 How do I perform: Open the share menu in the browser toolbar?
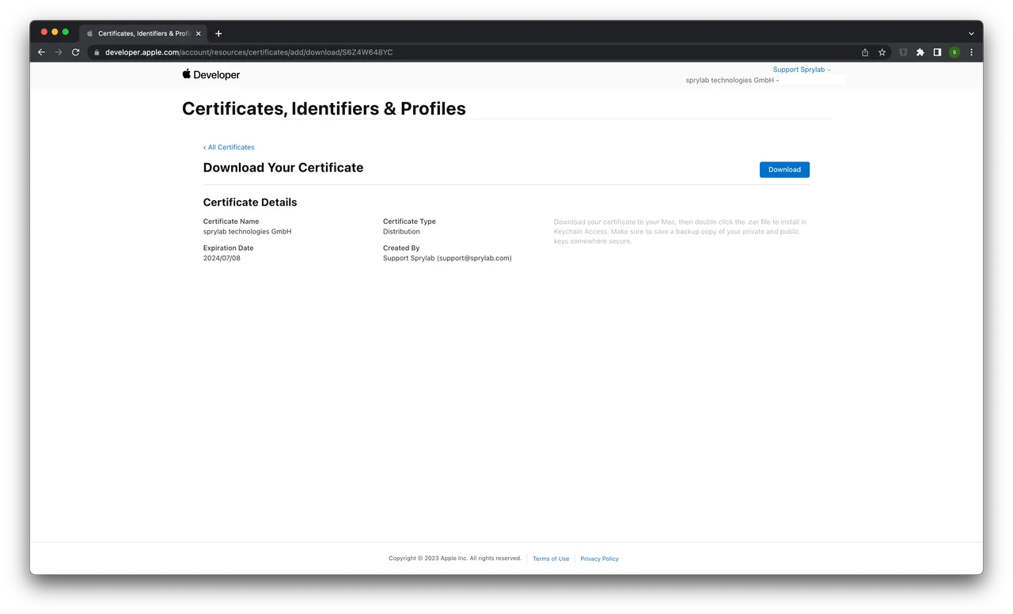coord(864,52)
